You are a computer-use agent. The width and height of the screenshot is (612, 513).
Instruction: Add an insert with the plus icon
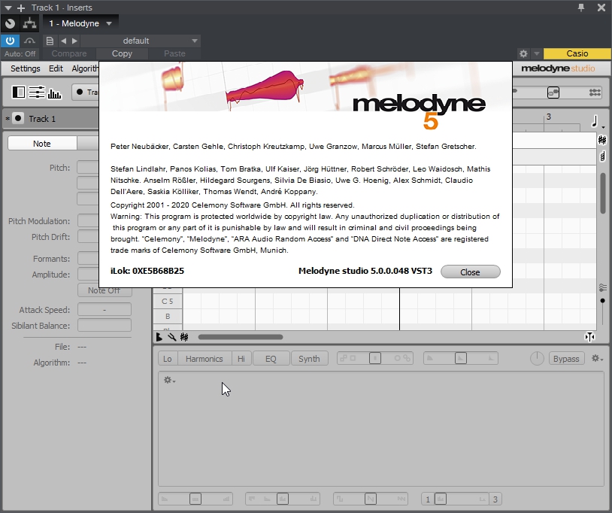21,8
